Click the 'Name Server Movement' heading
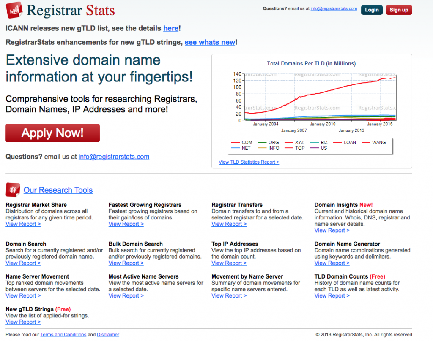Viewport: 433px width, 341px height. (x=37, y=276)
